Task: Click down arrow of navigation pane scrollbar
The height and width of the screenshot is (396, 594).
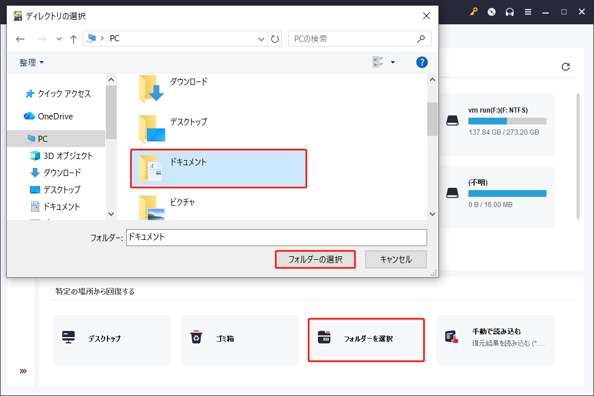Action: (111, 214)
